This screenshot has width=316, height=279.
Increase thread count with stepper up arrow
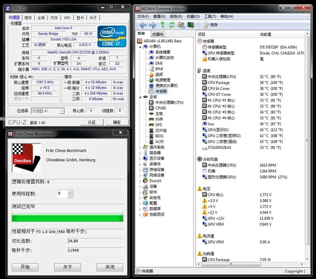pyautogui.click(x=70, y=192)
